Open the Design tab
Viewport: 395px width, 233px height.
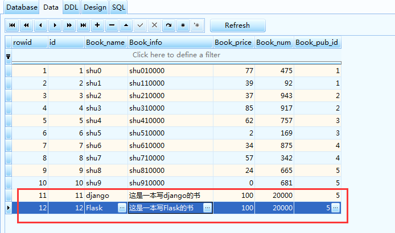pos(95,7)
